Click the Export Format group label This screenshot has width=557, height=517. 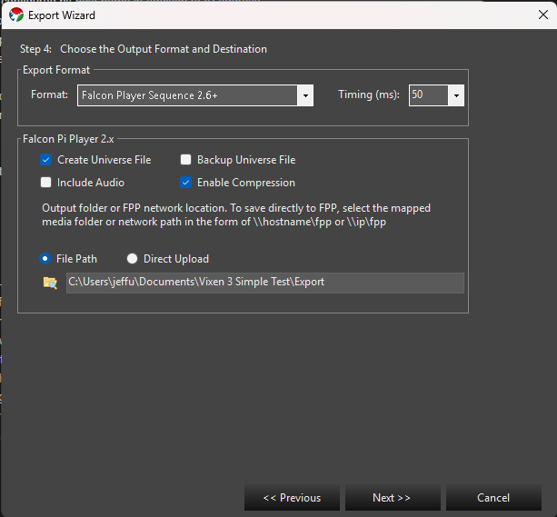pos(56,70)
